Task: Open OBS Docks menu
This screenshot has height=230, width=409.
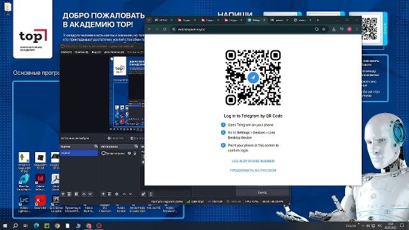Action: (x=114, y=52)
